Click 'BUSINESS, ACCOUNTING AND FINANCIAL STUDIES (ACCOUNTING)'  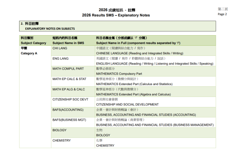pyautogui.click(x=146, y=115)
